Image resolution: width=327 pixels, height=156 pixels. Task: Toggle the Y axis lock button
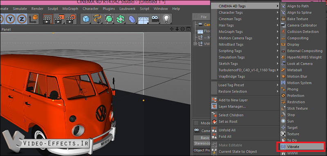coord(10,19)
